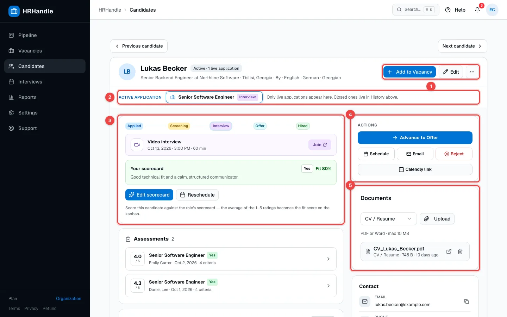Upload a document
The height and width of the screenshot is (317, 507).
[437, 219]
